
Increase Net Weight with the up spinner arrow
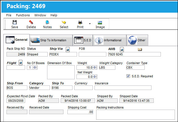tap(95, 76)
